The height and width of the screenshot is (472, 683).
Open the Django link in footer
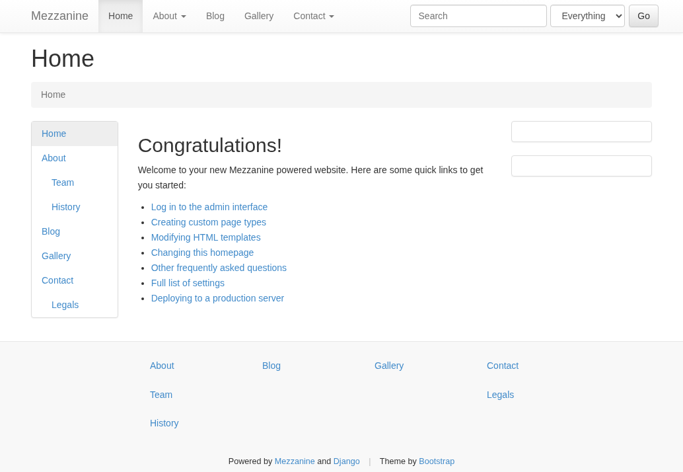[x=346, y=461]
